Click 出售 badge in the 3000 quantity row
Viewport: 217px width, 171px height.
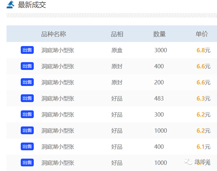27,50
